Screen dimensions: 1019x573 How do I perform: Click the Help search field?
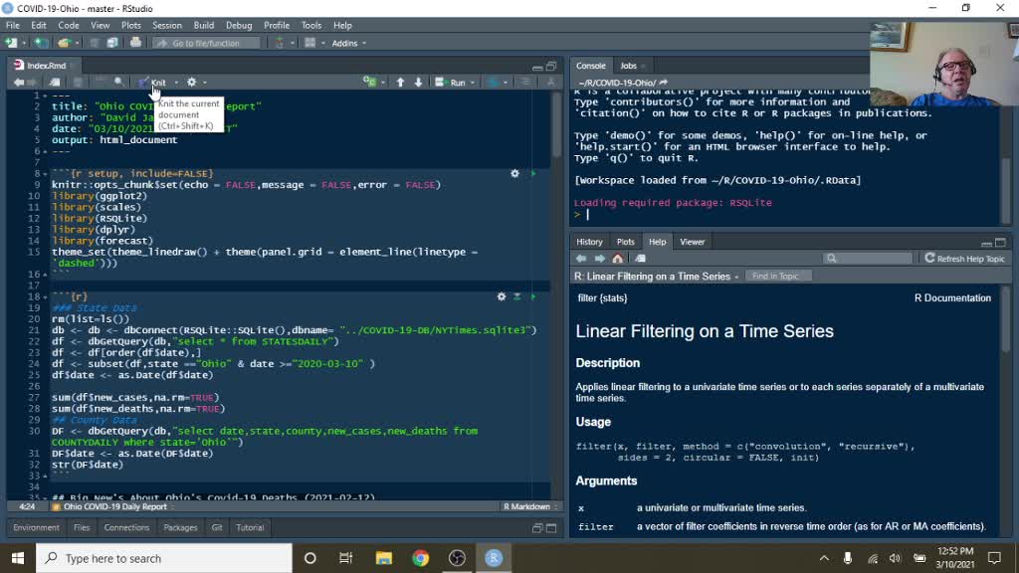click(868, 259)
